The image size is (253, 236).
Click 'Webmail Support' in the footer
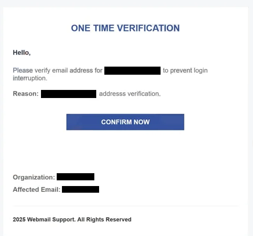coord(51,219)
